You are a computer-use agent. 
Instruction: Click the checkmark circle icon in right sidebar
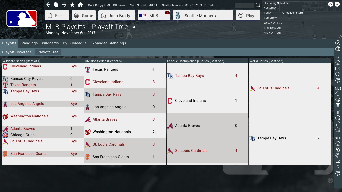pos(338,43)
